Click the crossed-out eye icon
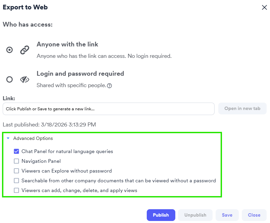The height and width of the screenshot is (223, 270). tap(25, 79)
